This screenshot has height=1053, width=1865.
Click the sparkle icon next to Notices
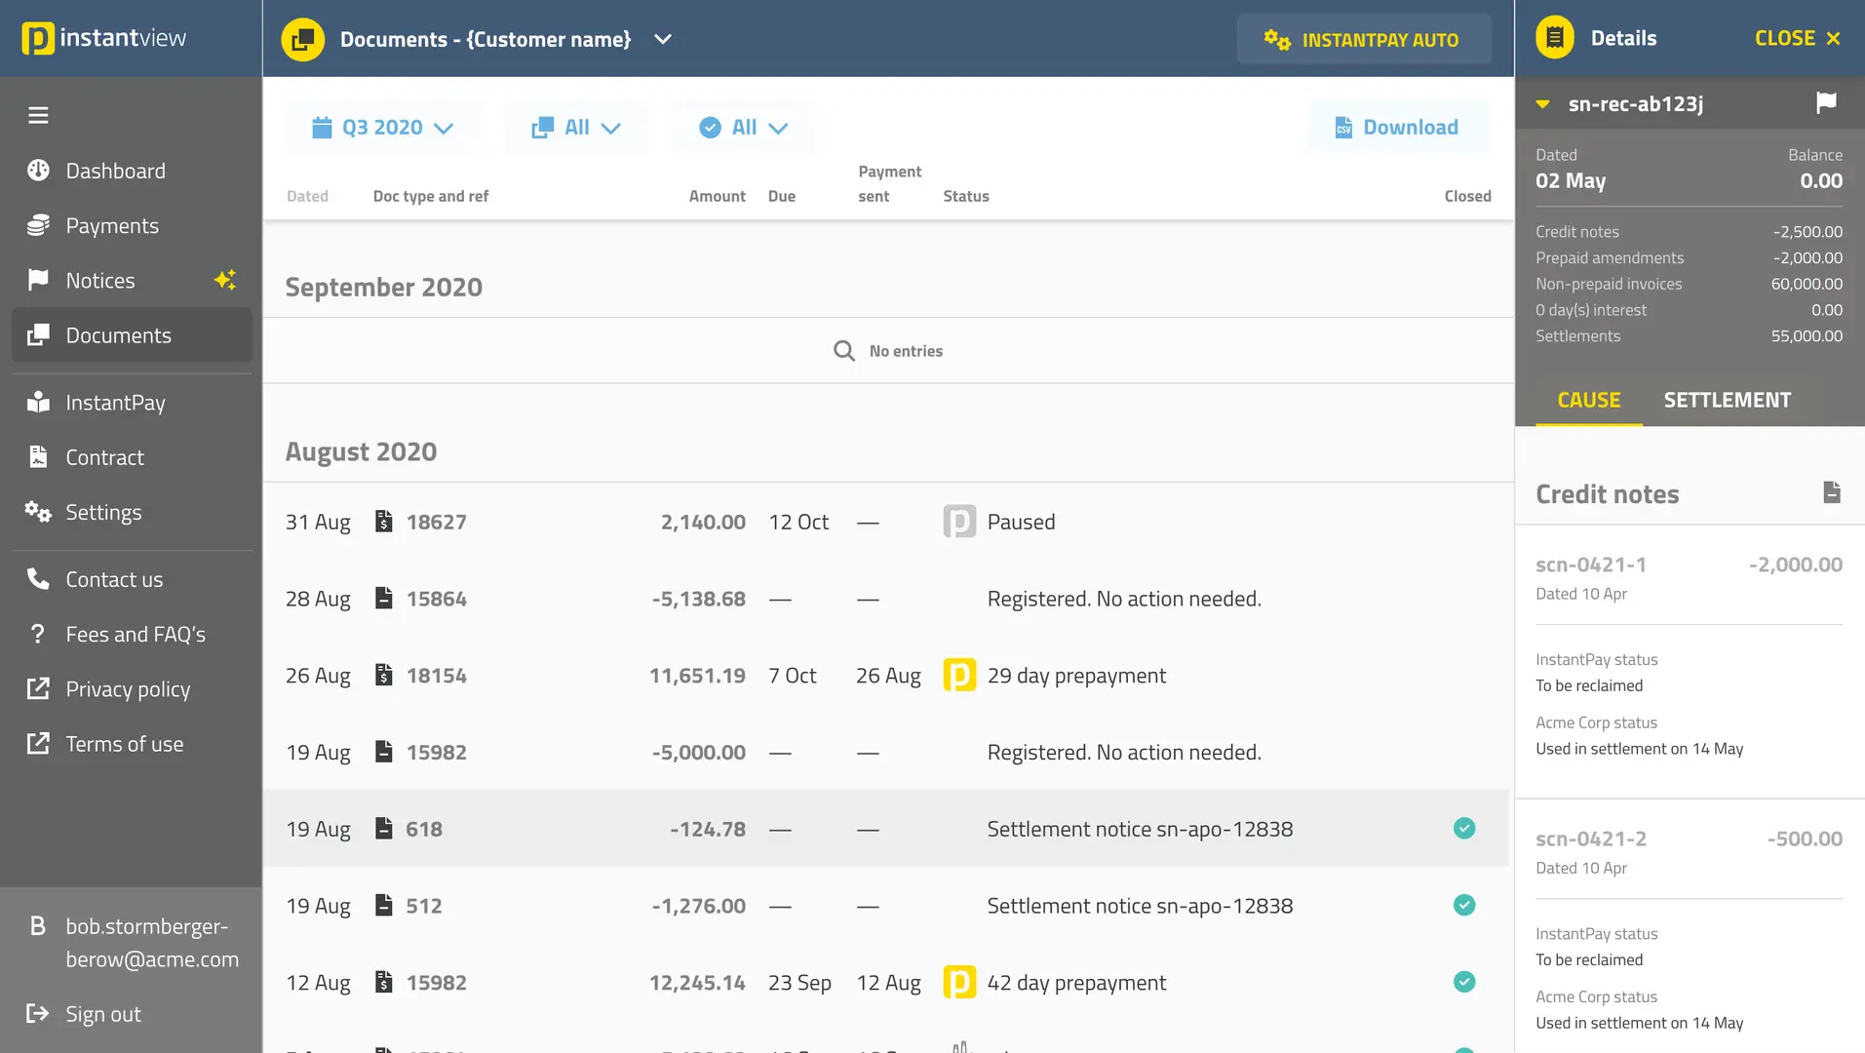[x=225, y=280]
